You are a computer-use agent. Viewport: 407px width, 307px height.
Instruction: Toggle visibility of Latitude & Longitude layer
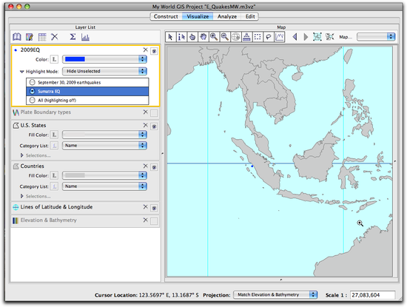pyautogui.click(x=154, y=208)
